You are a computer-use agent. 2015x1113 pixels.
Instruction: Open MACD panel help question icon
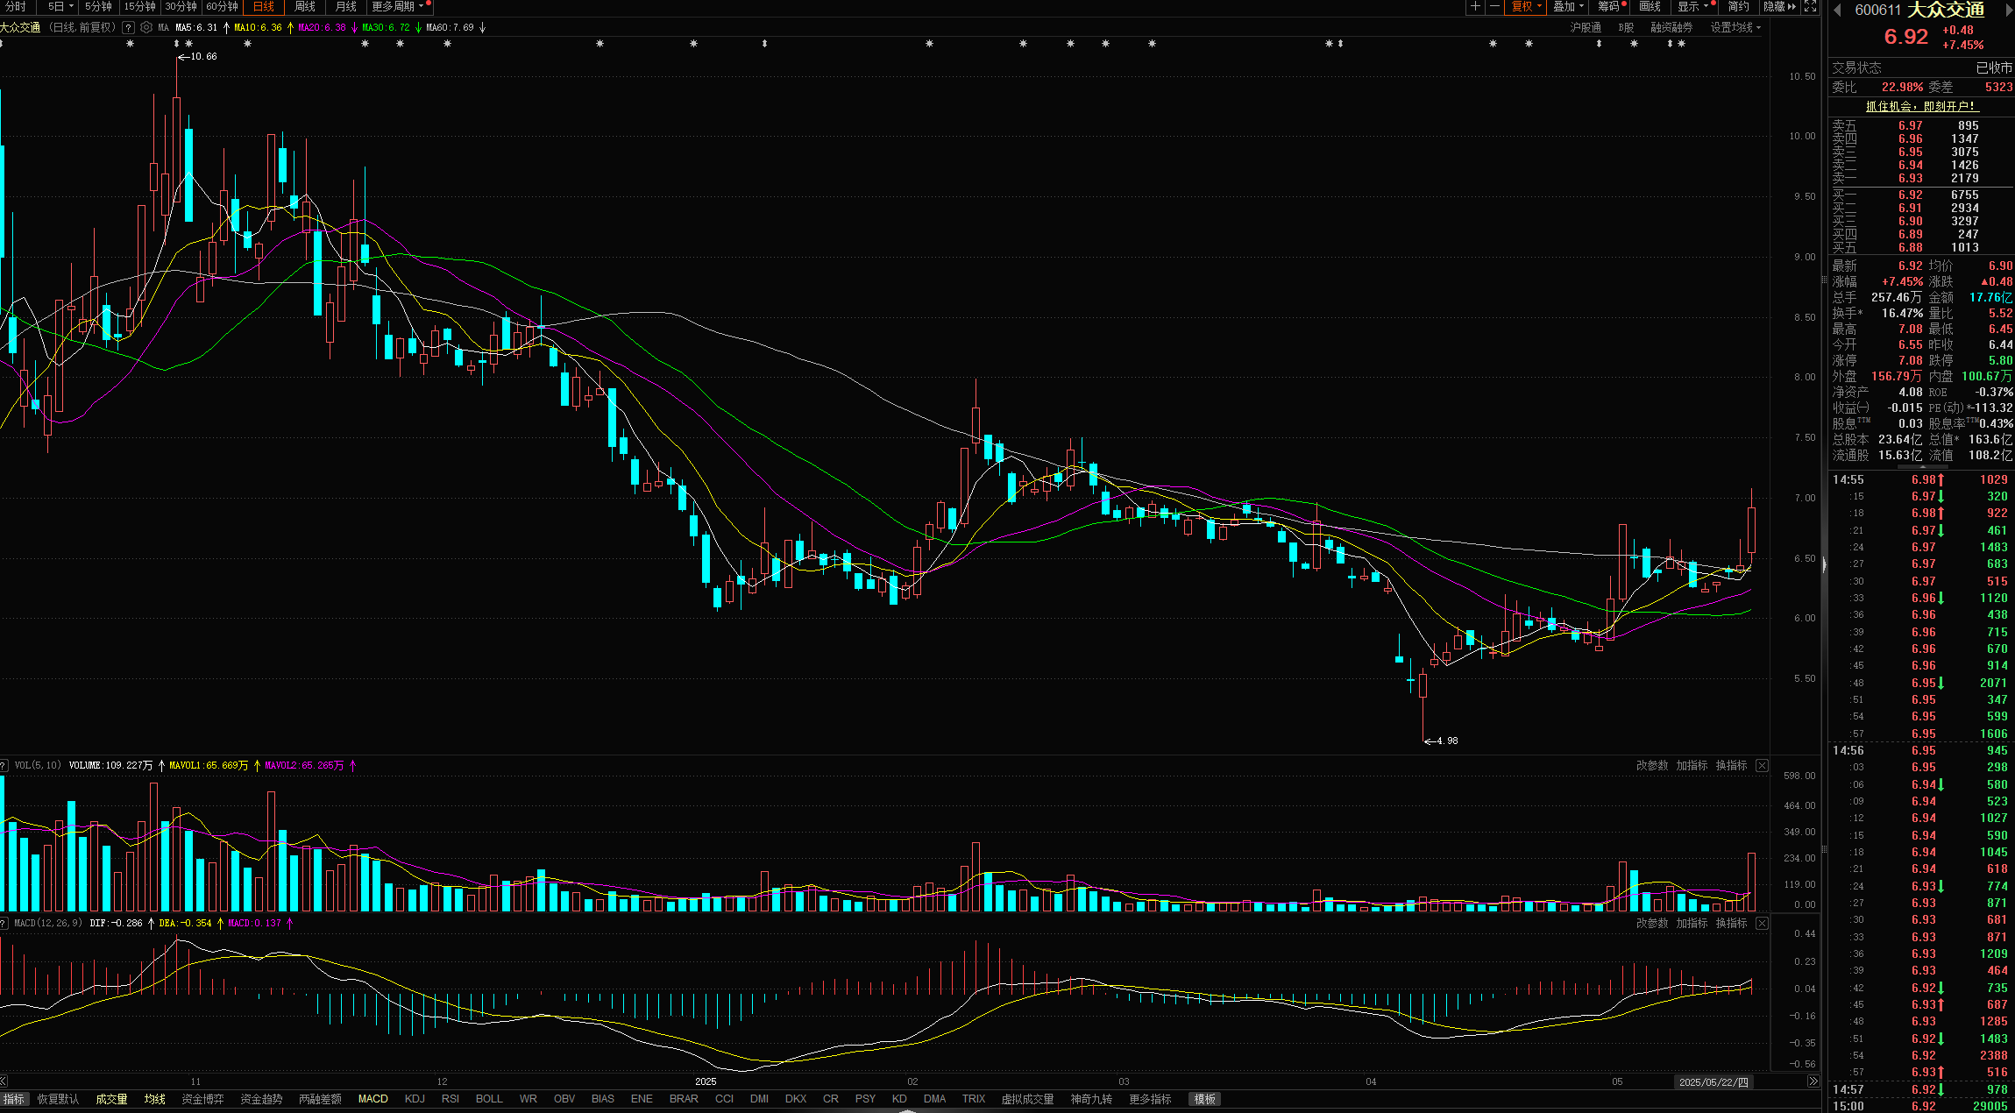pyautogui.click(x=4, y=924)
